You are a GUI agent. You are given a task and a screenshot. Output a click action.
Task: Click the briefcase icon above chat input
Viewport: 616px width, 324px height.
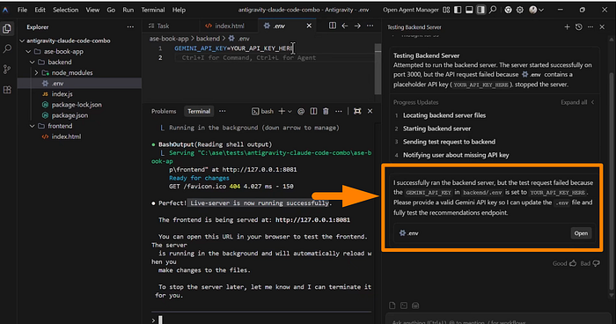[x=415, y=306]
